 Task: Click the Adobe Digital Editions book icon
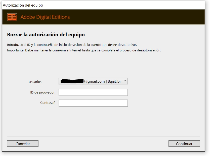12,17
